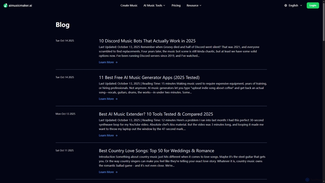Click 'Tue Oct 14 2025' date beside AI Generator Apps post
325x183 pixels.
pyautogui.click(x=65, y=77)
